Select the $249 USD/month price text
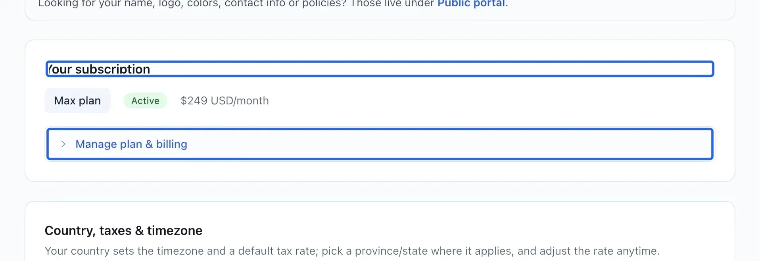 pyautogui.click(x=225, y=100)
